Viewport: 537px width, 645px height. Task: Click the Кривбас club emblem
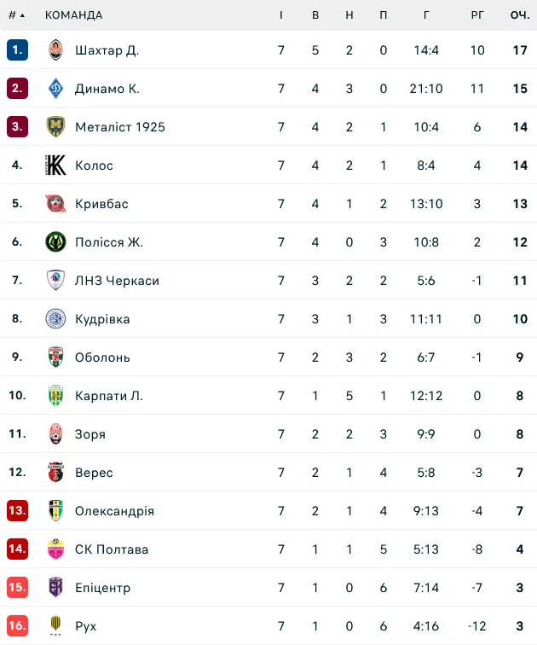tap(55, 204)
